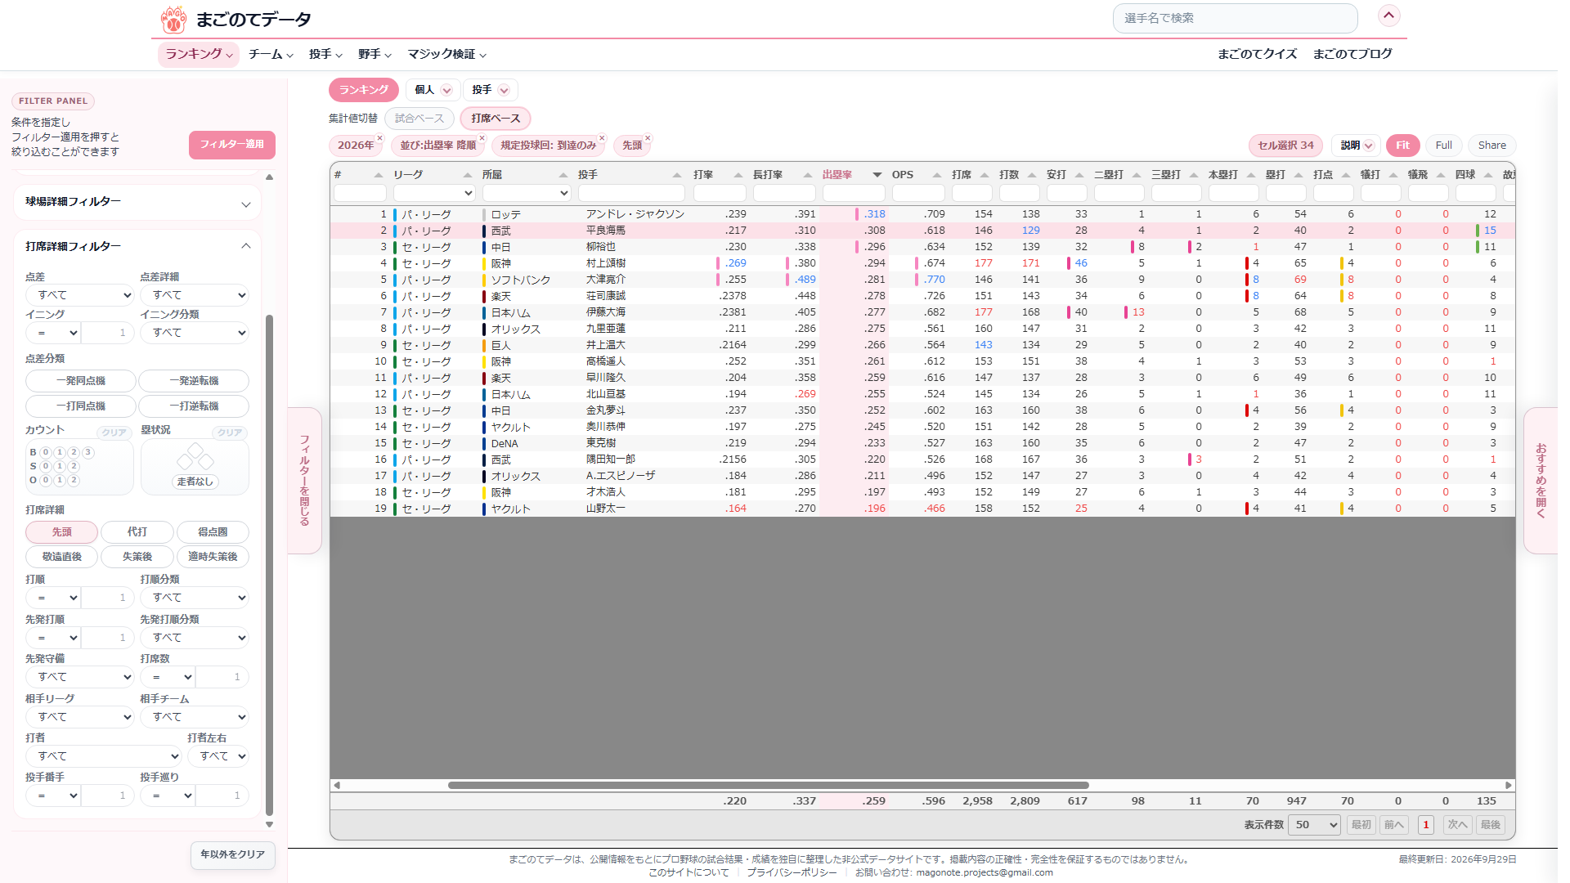The width and height of the screenshot is (1570, 883).
Task: Select ball count 3 in the カウント selector
Action: coord(87,452)
